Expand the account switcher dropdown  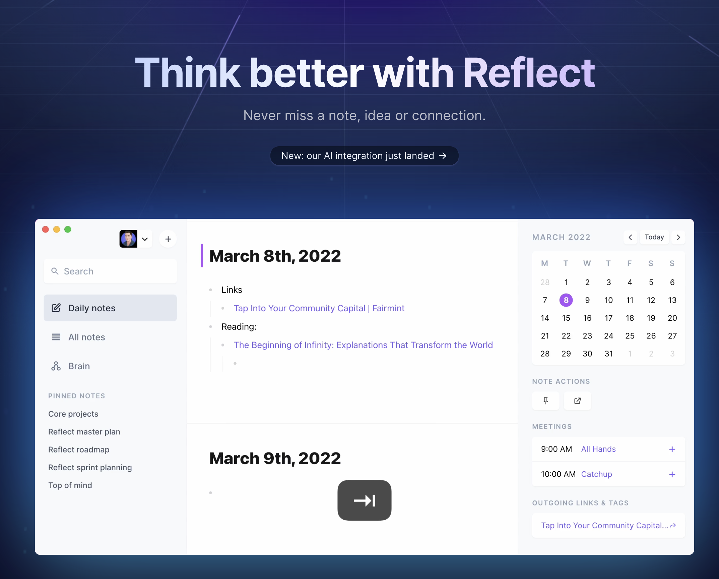click(x=143, y=239)
